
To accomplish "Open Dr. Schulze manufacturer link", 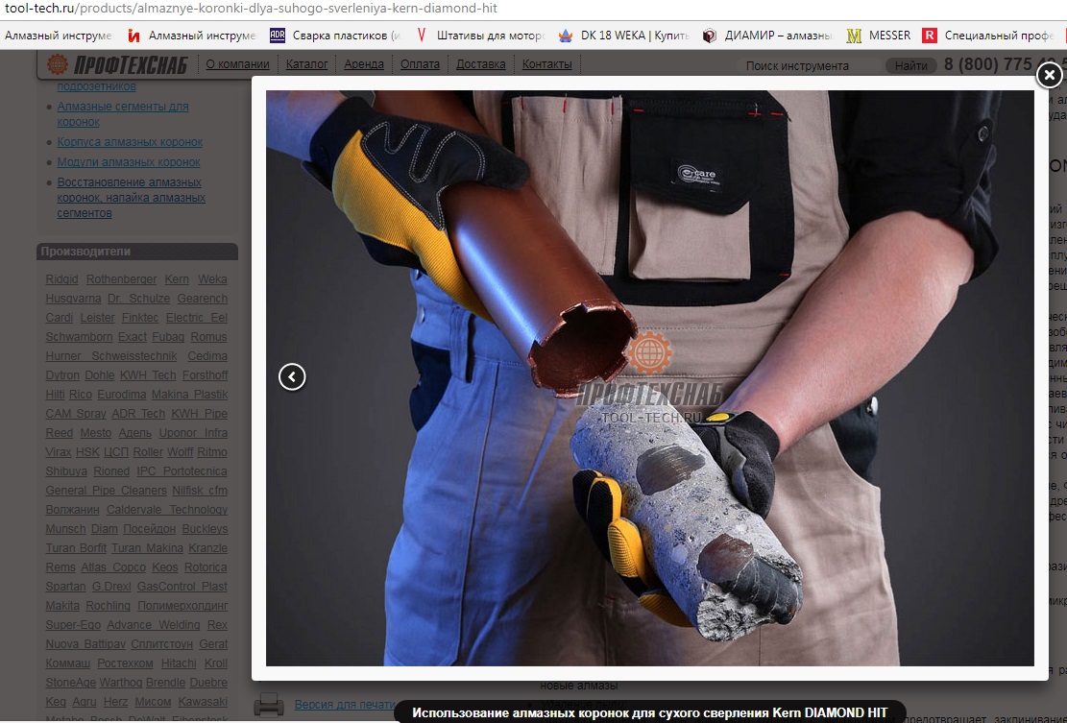I will pos(139,298).
